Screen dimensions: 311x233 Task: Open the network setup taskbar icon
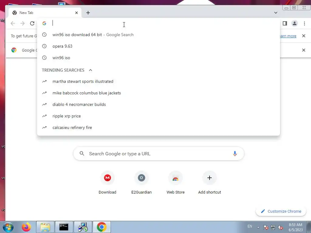pos(83,227)
